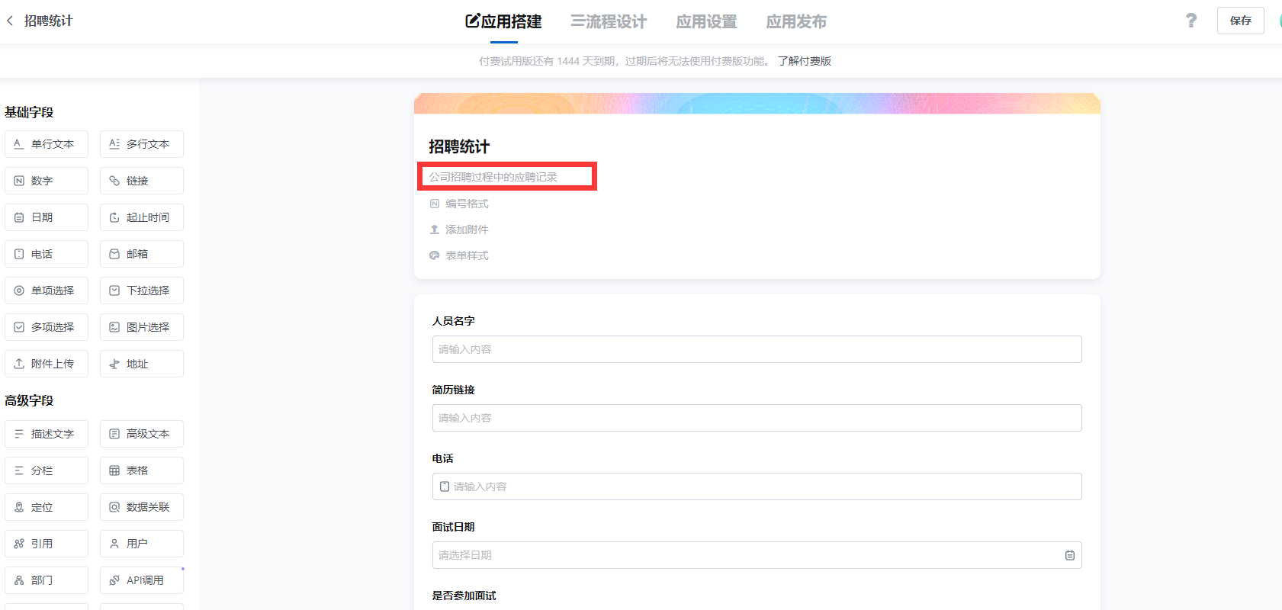The image size is (1282, 610).
Task: Go back using the arrow beside 招聘统计
Action: pos(10,21)
